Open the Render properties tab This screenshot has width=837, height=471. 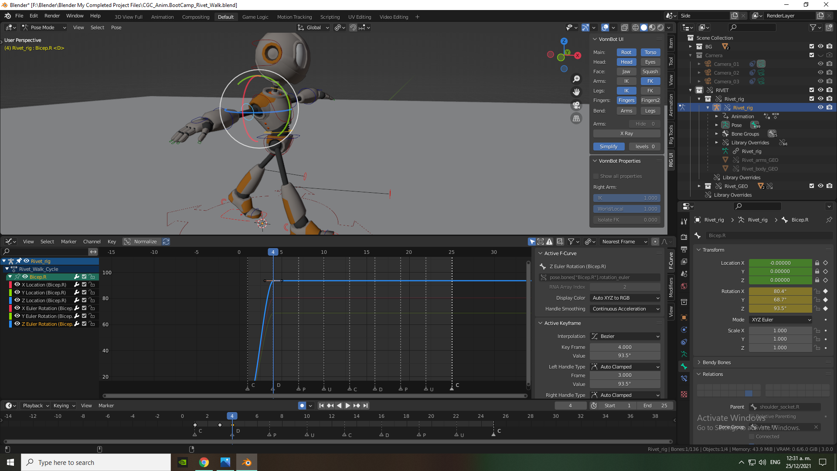pos(684,237)
